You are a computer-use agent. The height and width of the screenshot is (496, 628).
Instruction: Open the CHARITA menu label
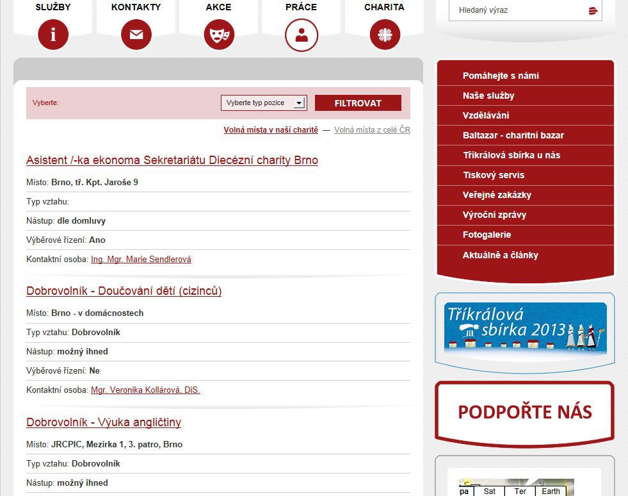tap(384, 7)
